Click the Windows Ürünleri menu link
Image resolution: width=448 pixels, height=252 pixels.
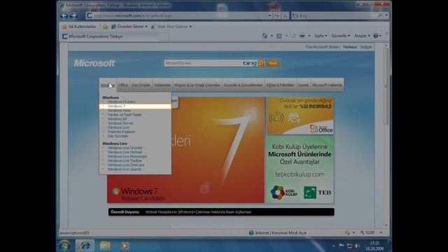tap(121, 101)
